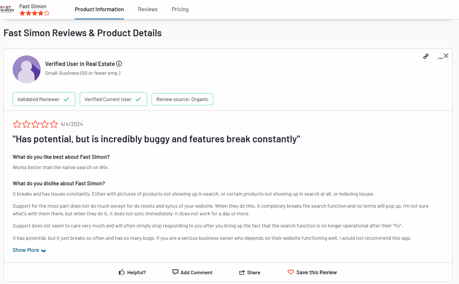Click the Review source: Organic badge

click(x=182, y=99)
